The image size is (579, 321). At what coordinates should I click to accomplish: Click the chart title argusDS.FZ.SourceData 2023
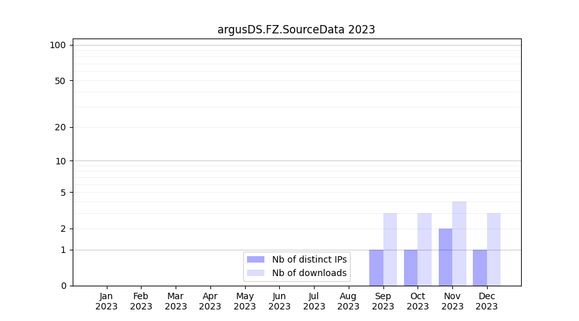click(296, 30)
